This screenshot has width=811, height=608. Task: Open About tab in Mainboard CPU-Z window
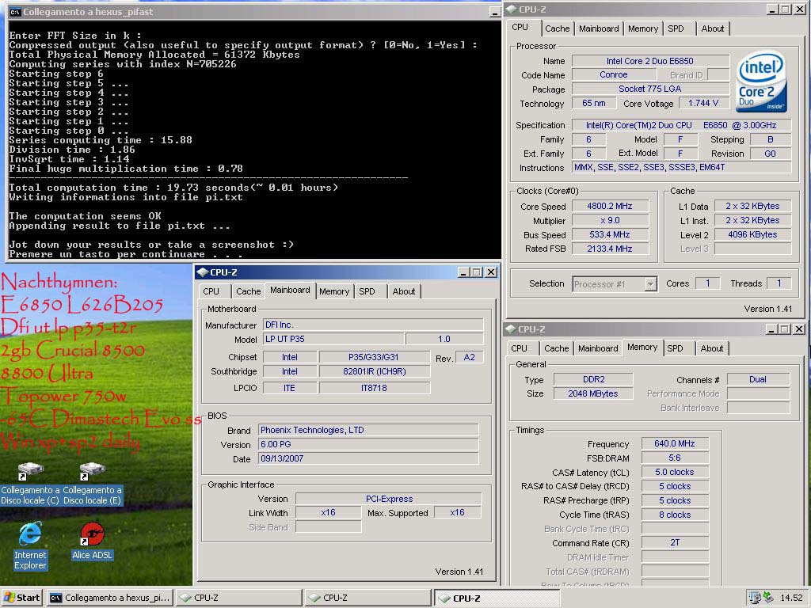[x=403, y=291]
